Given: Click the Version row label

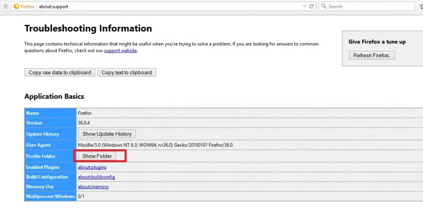Looking at the screenshot, I should pos(34,123).
